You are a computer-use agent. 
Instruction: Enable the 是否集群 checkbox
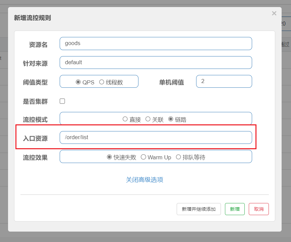[62, 101]
